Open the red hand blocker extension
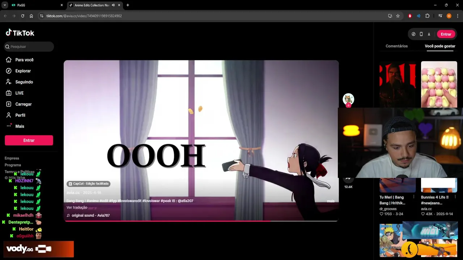This screenshot has width=463, height=260. tap(410, 16)
